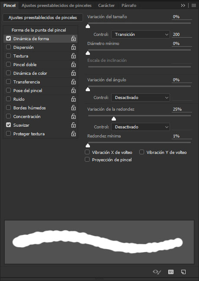Image resolution: width=199 pixels, height=281 pixels.
Task: Click Ajustes preestablecidos de pinceles button
Action: point(43,18)
